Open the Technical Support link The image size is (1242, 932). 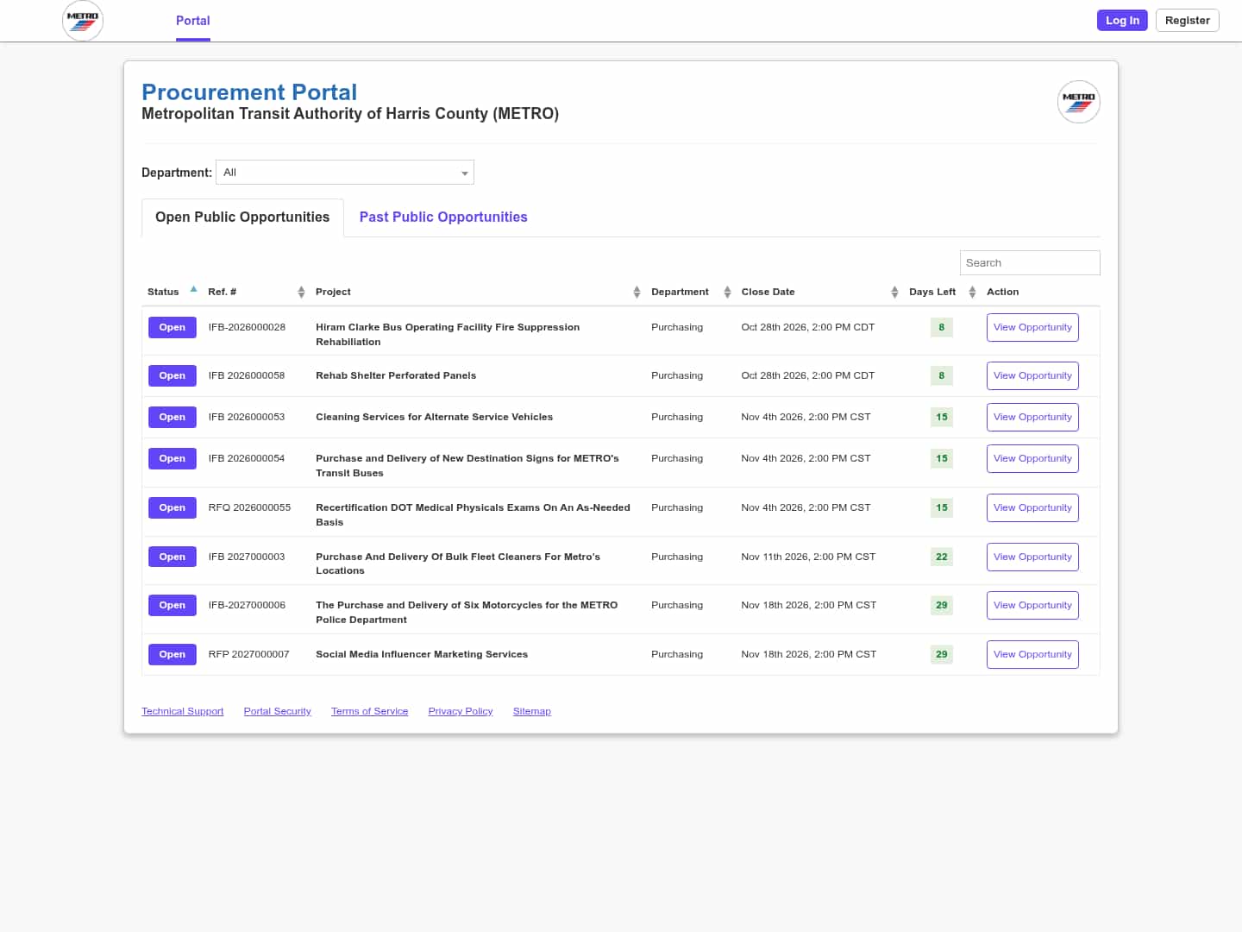[183, 711]
